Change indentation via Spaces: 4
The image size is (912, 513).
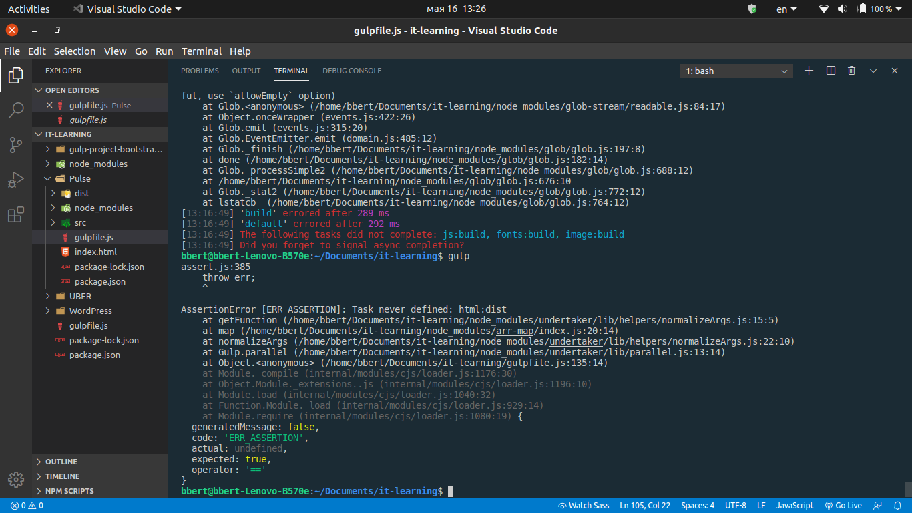(x=698, y=506)
